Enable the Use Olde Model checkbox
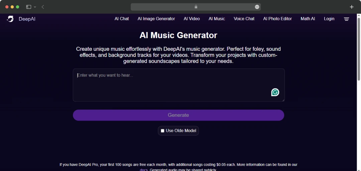Image resolution: width=361 pixels, height=171 pixels. 162,131
